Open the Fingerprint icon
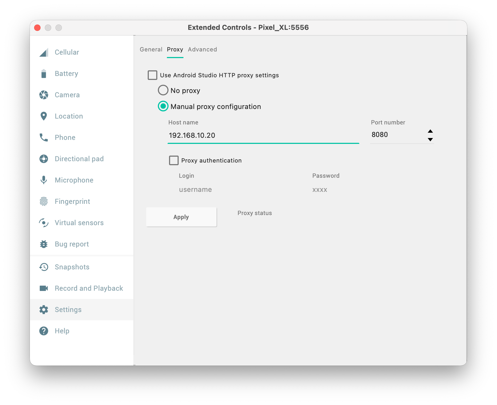 44,201
